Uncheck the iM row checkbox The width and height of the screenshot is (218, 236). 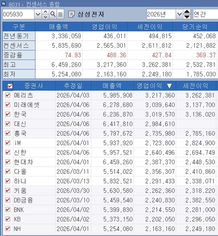pyautogui.click(x=8, y=143)
